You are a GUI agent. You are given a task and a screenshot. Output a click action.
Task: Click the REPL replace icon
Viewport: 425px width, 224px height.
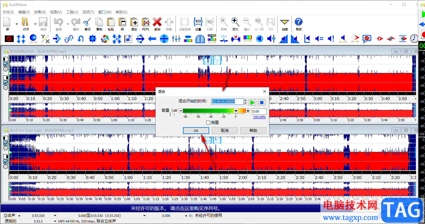(x=146, y=22)
